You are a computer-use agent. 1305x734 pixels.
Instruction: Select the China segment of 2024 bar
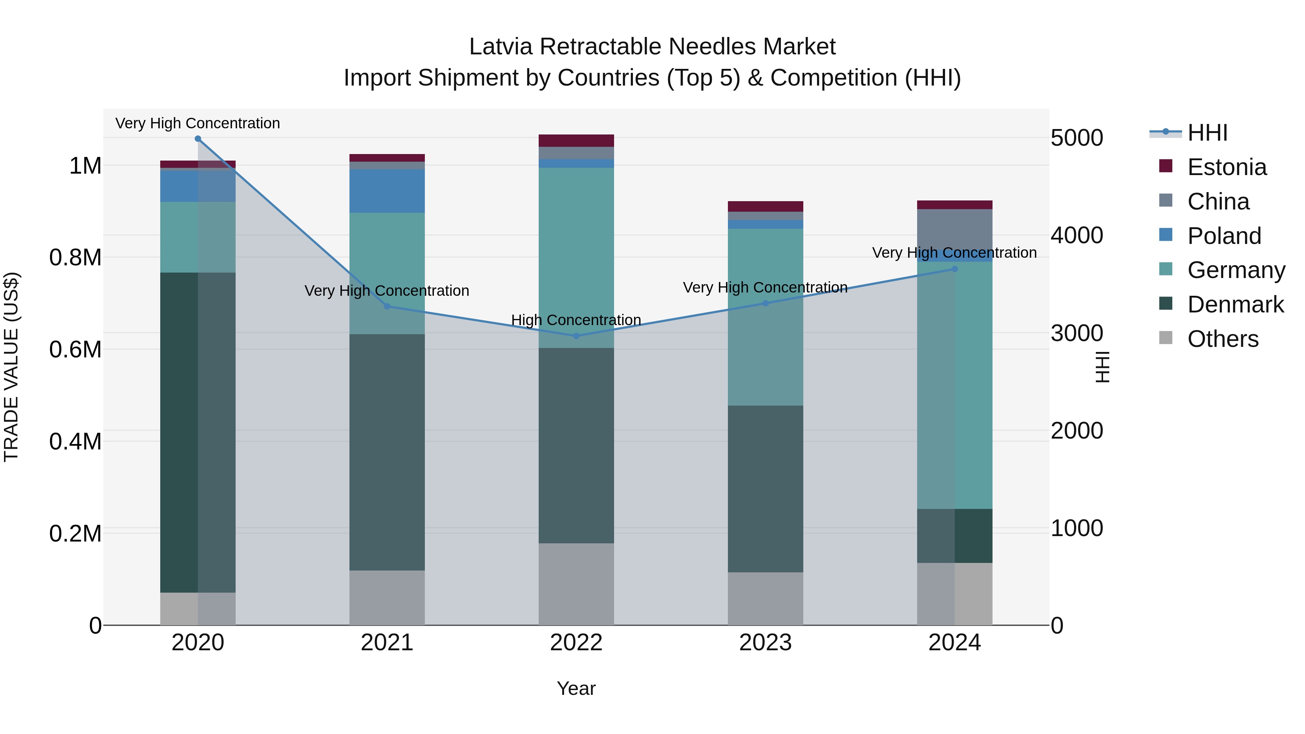click(955, 229)
